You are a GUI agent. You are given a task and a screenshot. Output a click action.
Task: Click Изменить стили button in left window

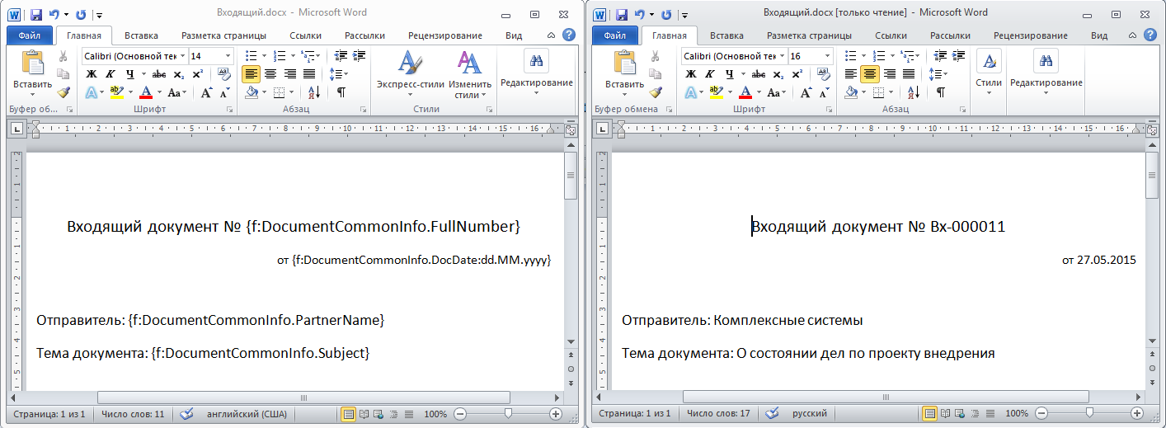point(469,73)
